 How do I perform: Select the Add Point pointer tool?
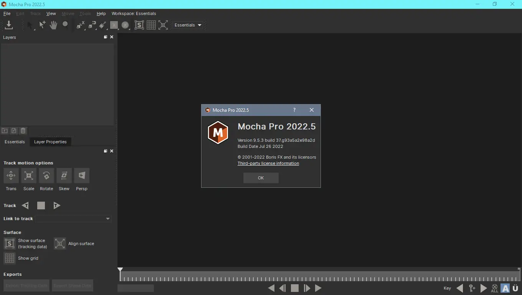click(x=42, y=25)
